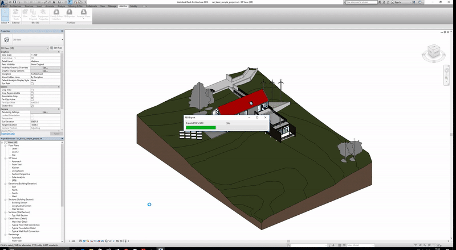Collapse the Elevations (Building Elevation) node
Screen dimensions: 456x250
(x=5, y=184)
